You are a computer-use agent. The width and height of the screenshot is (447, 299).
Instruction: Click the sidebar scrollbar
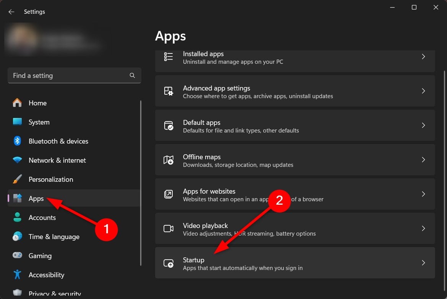pyautogui.click(x=141, y=183)
